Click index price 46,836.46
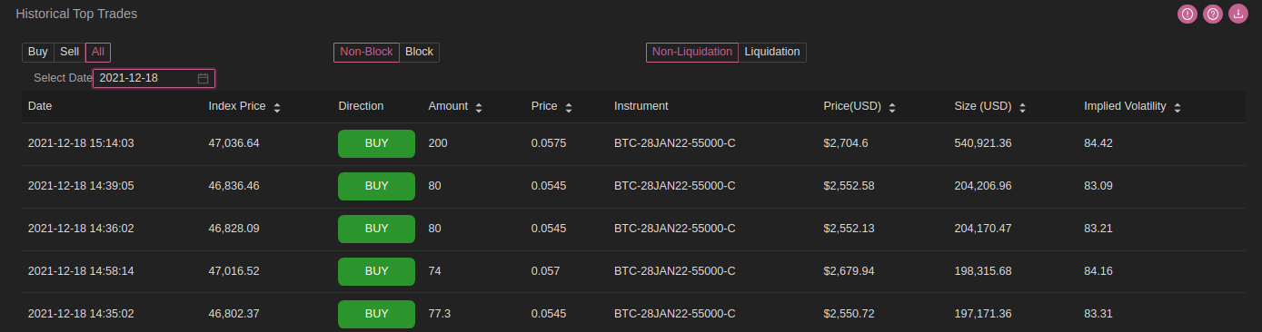The height and width of the screenshot is (332, 1262). click(x=234, y=186)
